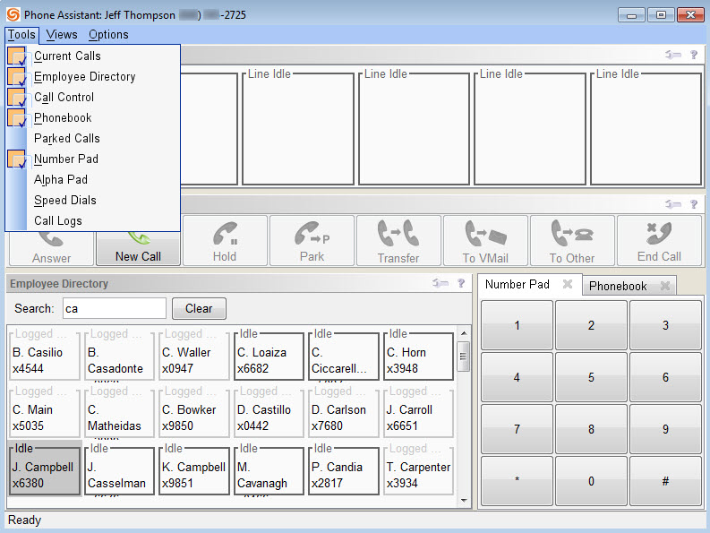Close the Number Pad tab

(x=568, y=284)
